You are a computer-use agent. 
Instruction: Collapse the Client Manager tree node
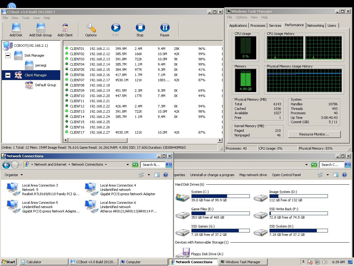[8, 75]
